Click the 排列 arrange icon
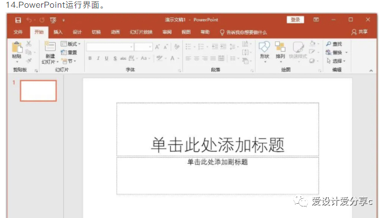This screenshot has width=385, height=218. [x=280, y=47]
